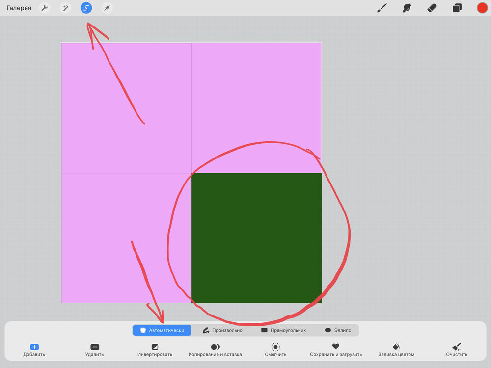Select the Smudge tool
Viewport: 491px width, 368px height.
(x=407, y=8)
